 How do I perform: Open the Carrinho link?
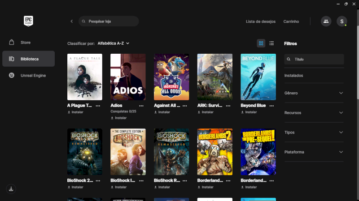tap(291, 21)
